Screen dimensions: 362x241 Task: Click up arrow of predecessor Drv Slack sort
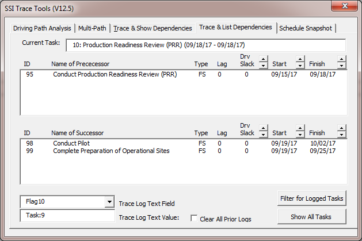[x=263, y=59]
